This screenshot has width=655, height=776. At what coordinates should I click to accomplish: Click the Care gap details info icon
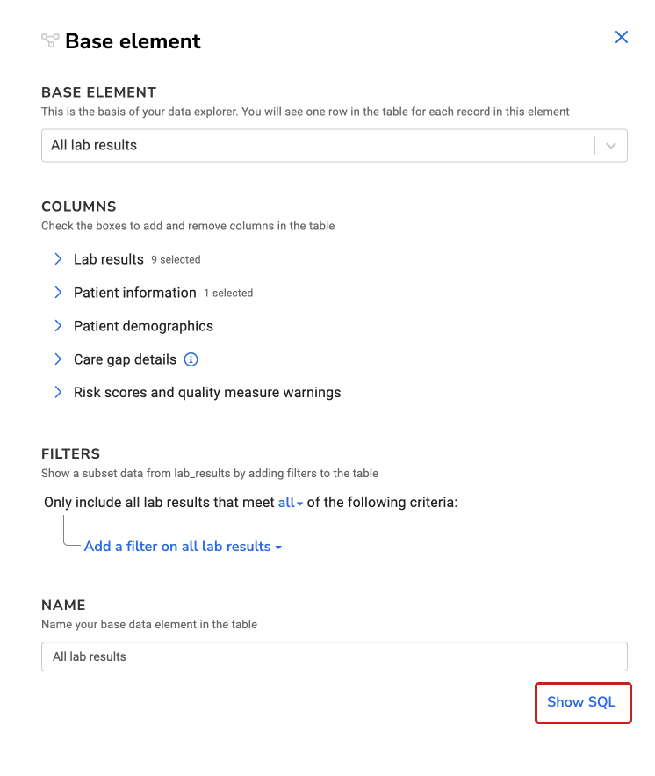click(x=191, y=359)
